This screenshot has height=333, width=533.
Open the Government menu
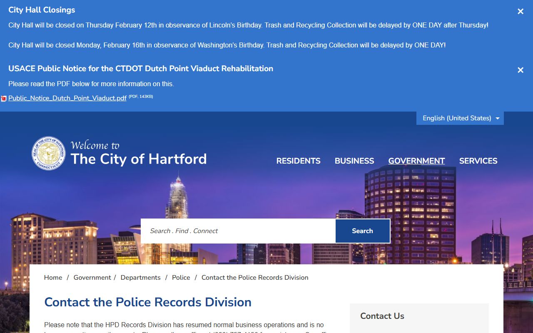[416, 161]
